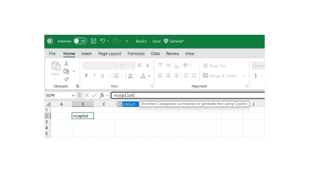Expand the Borders options arrow
This screenshot has width=309, height=173.
tap(123, 76)
